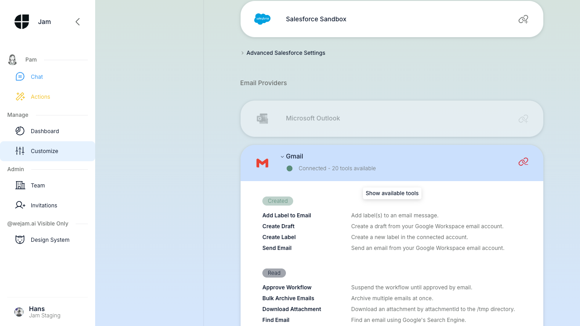The image size is (580, 326).
Task: Select the Send Email tool
Action: pos(277,248)
